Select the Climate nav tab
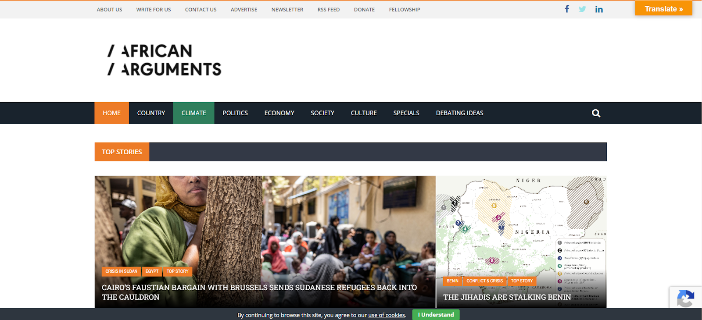 click(x=193, y=113)
